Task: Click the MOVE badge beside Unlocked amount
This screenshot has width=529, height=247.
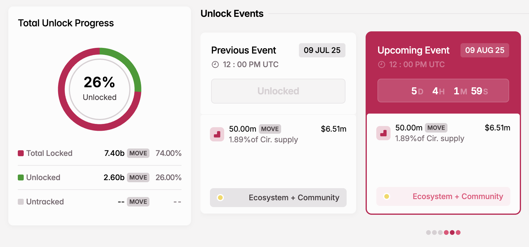Action: pos(138,177)
